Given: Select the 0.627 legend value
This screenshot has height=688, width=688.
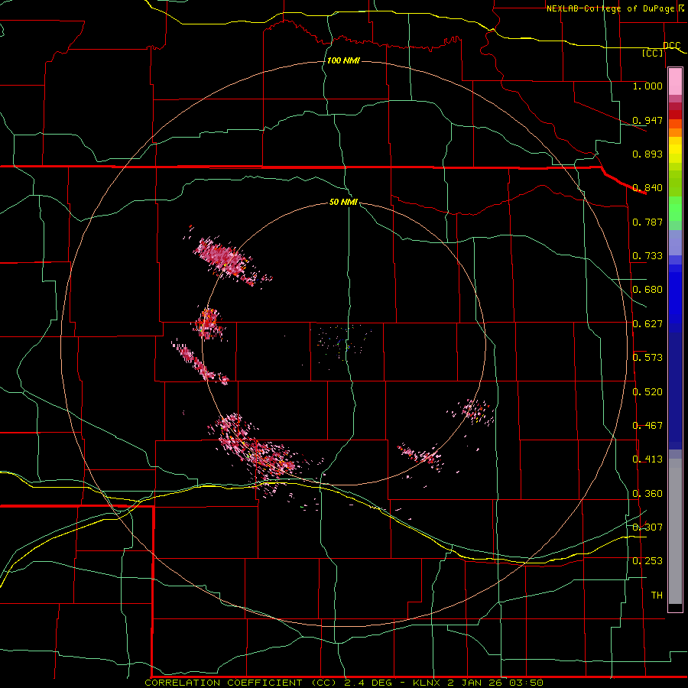Looking at the screenshot, I should [647, 324].
